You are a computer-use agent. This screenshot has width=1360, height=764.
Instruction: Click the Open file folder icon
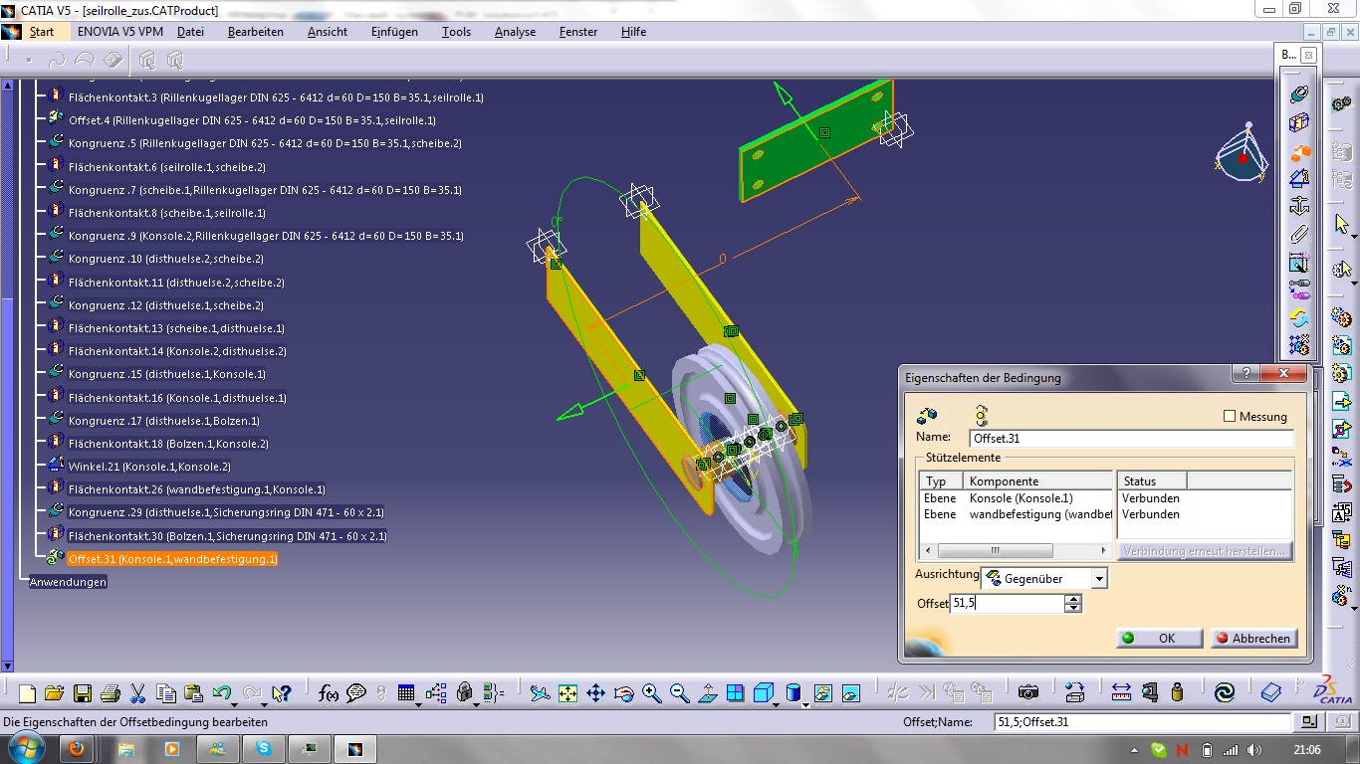pos(54,693)
